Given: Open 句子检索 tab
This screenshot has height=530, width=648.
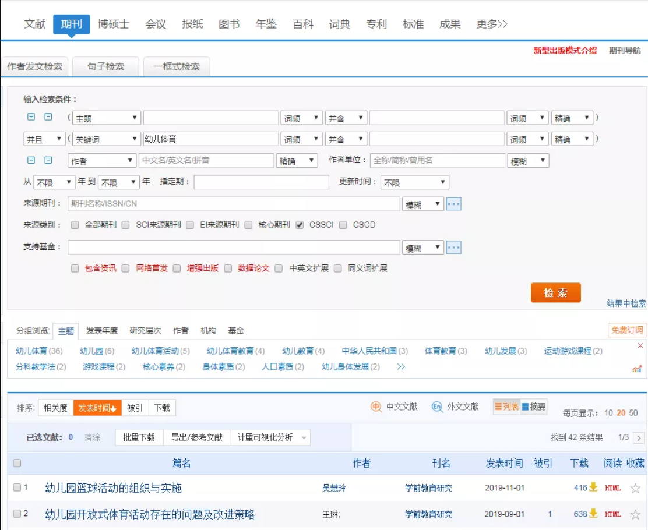Looking at the screenshot, I should coord(106,66).
